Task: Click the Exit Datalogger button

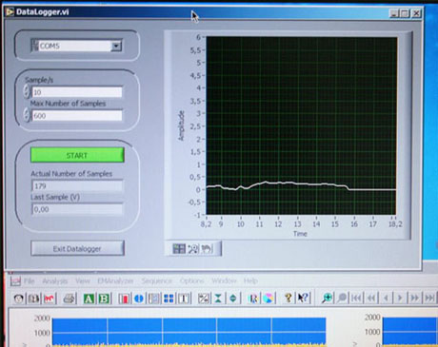Action: click(77, 249)
